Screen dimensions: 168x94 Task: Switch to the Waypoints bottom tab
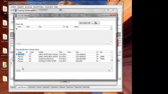coord(78,87)
